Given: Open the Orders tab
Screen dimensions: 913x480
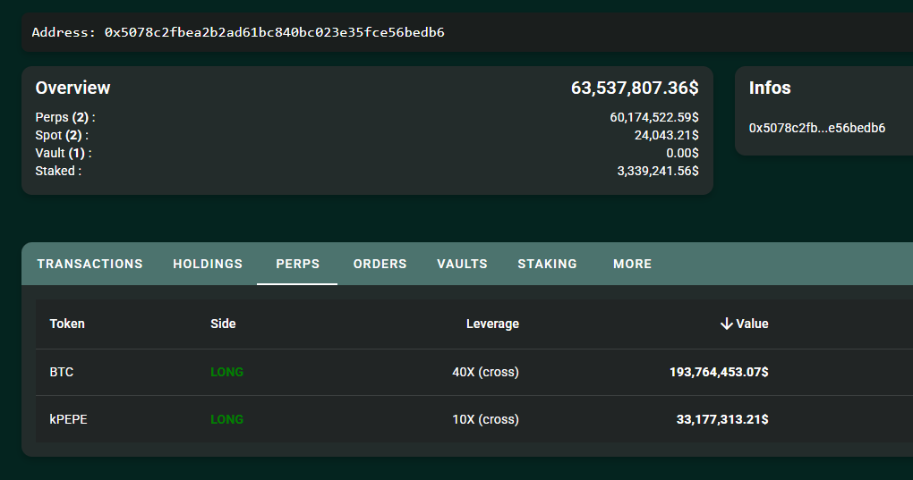Looking at the screenshot, I should tap(380, 264).
